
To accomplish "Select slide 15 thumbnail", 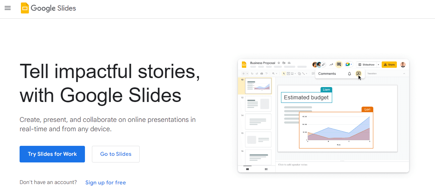I will [x=258, y=140].
